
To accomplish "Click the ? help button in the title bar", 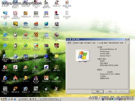I will point(126,39).
